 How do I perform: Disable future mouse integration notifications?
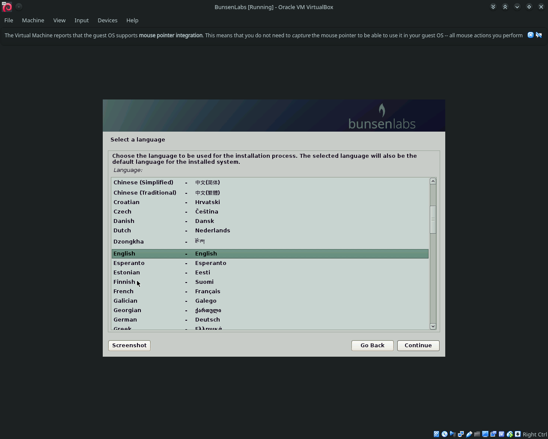(539, 35)
